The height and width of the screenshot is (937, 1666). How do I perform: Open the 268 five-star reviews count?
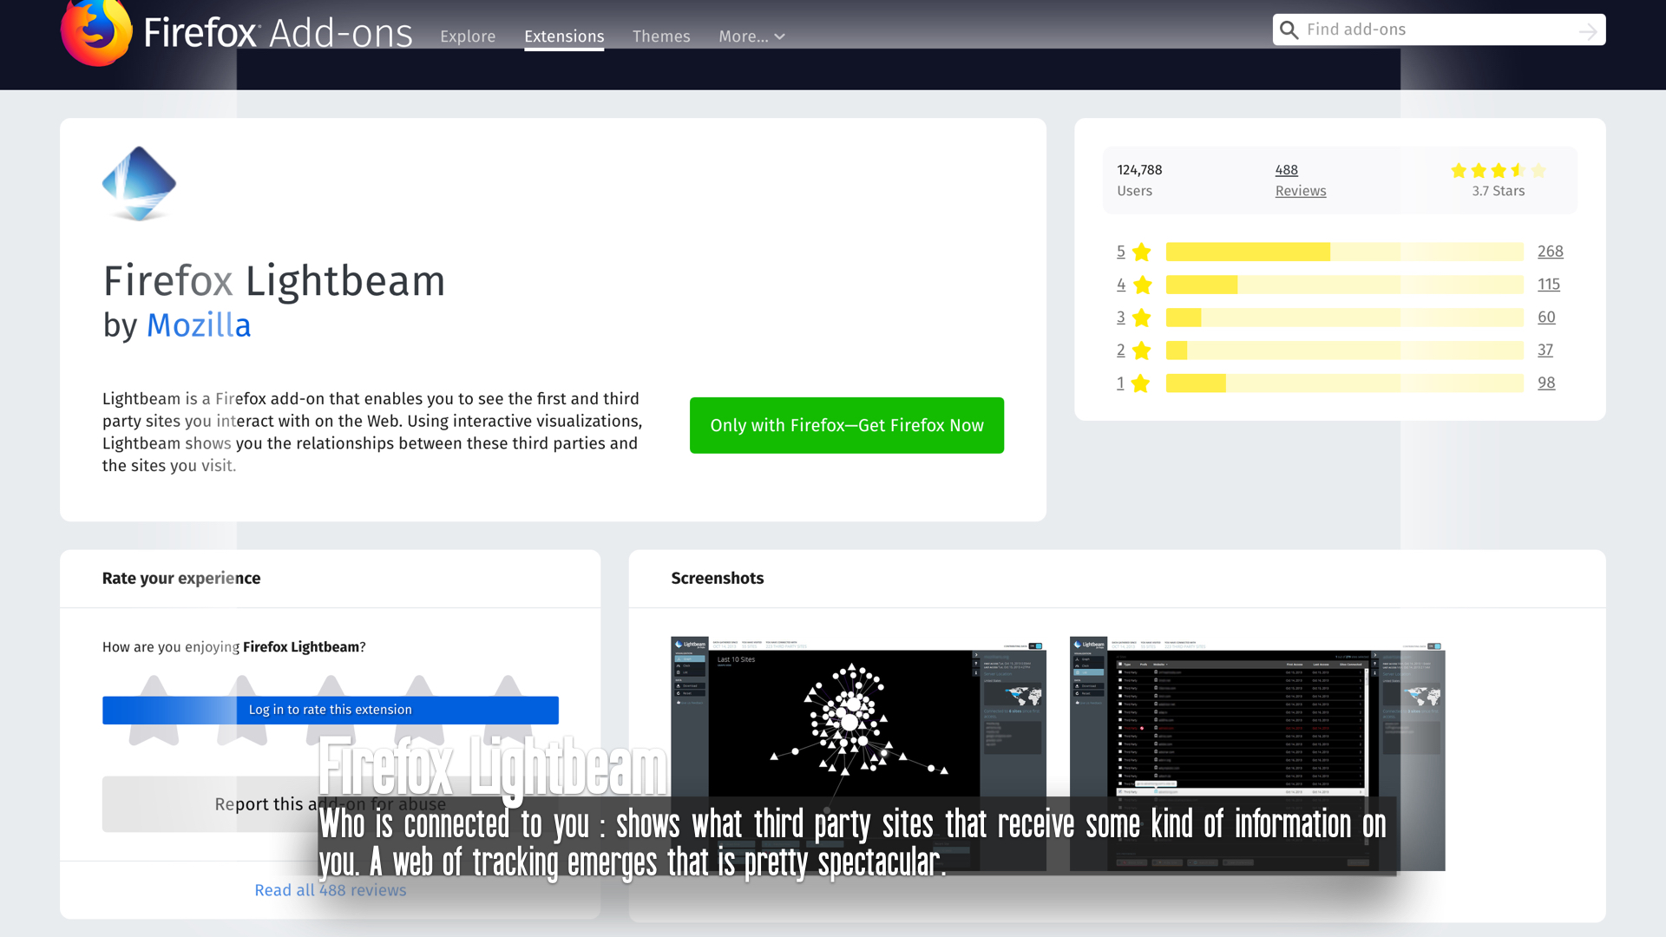1551,252
